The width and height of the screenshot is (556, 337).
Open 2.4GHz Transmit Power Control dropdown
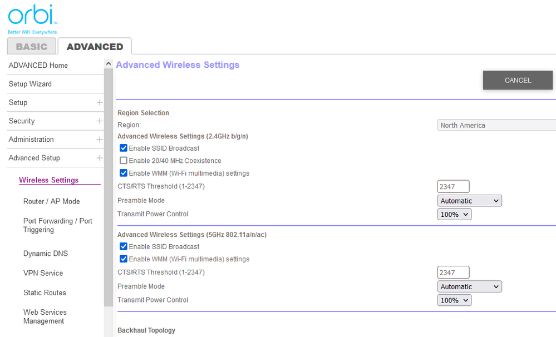click(x=455, y=214)
